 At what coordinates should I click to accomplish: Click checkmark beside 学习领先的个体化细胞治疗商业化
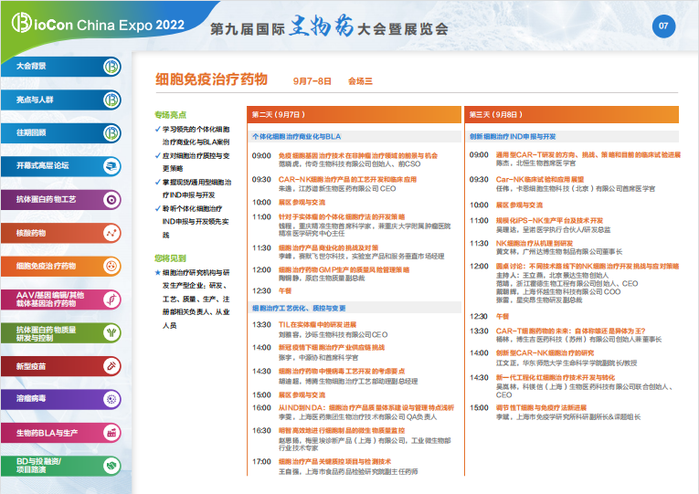pyautogui.click(x=157, y=130)
